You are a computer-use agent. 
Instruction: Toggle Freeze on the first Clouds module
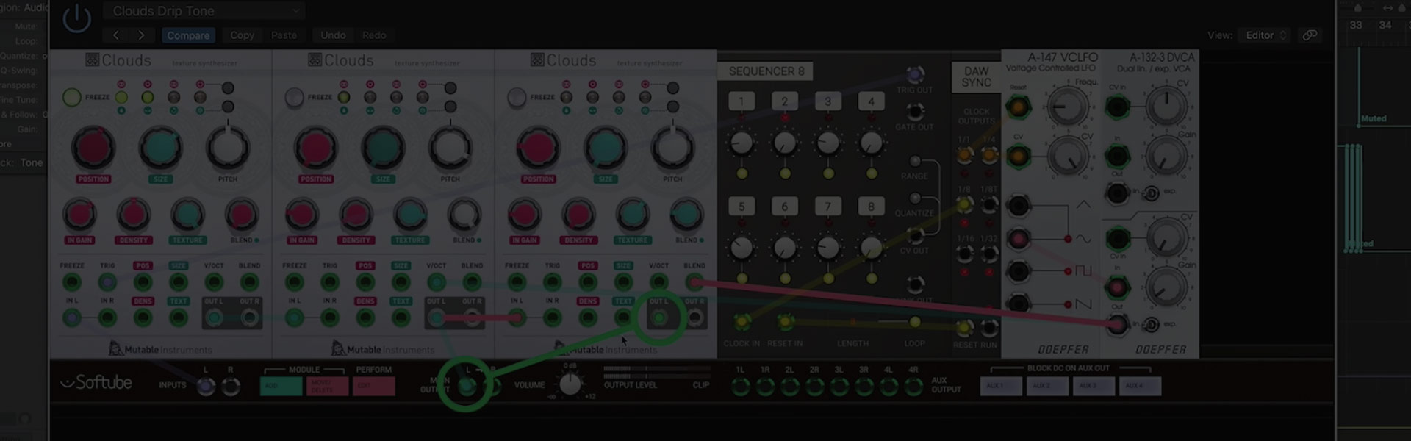tap(72, 97)
